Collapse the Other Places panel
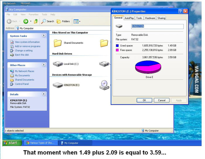 [x=44, y=65]
